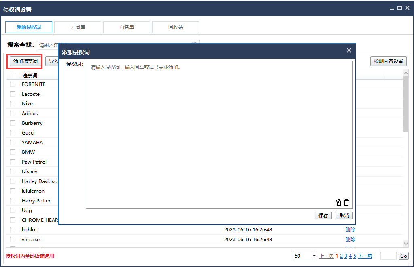Open the 回收站 tab

click(x=176, y=27)
